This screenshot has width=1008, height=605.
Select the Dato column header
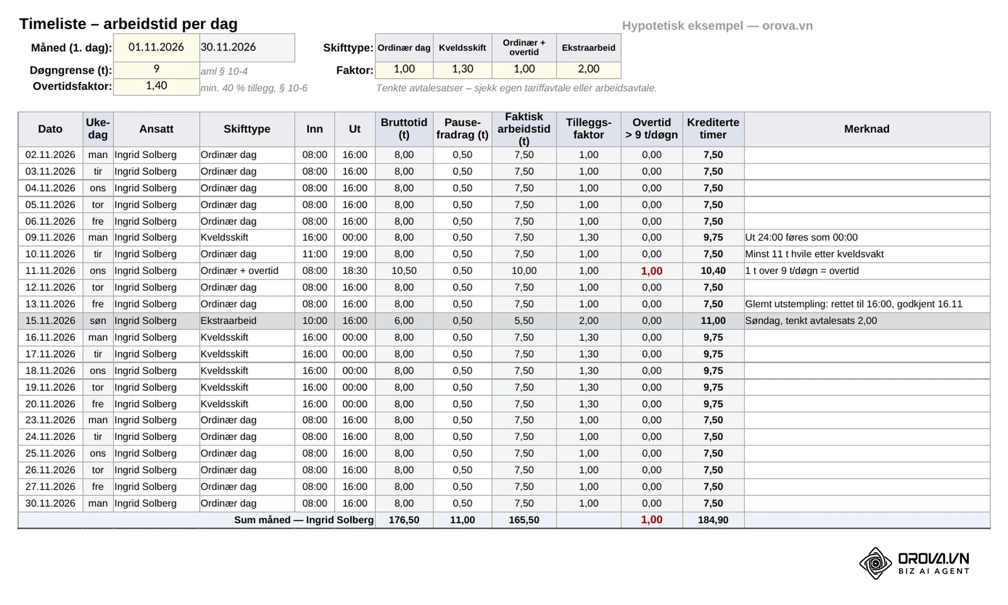[50, 129]
